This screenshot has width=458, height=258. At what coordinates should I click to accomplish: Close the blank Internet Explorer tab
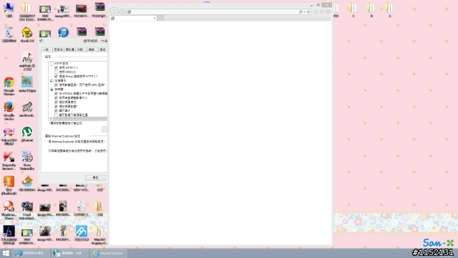pyautogui.click(x=155, y=18)
